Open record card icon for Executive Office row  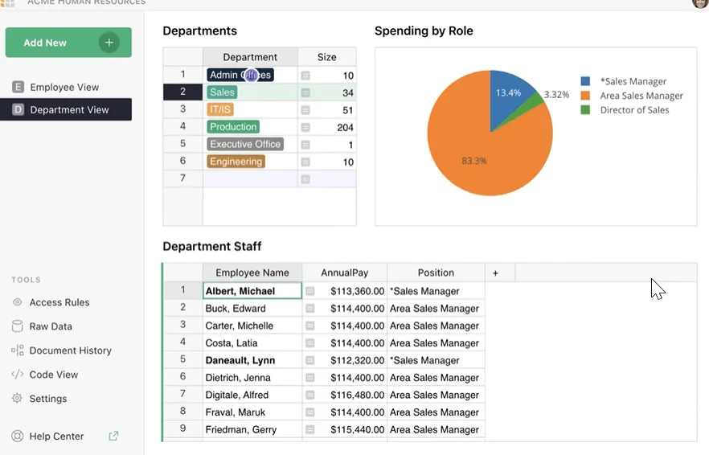(x=305, y=145)
